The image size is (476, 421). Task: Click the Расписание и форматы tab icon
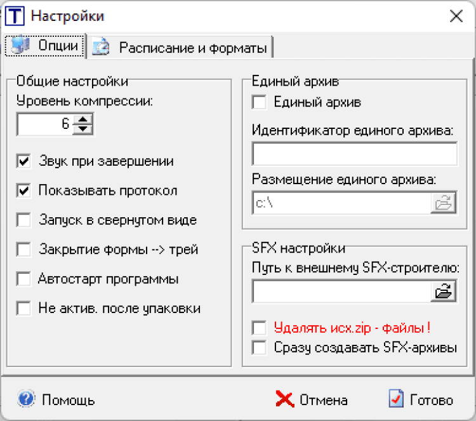coord(102,48)
